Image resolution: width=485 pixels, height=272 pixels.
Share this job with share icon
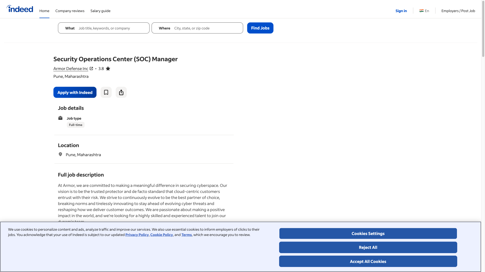121,92
